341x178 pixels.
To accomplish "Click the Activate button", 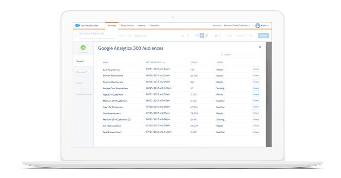I will (263, 36).
